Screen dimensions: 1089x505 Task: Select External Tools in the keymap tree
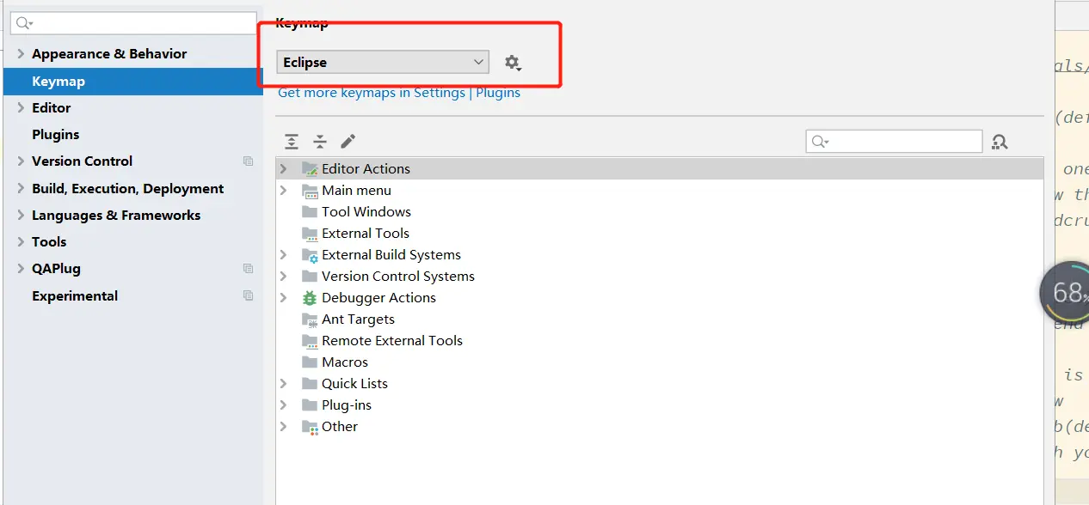tap(366, 233)
